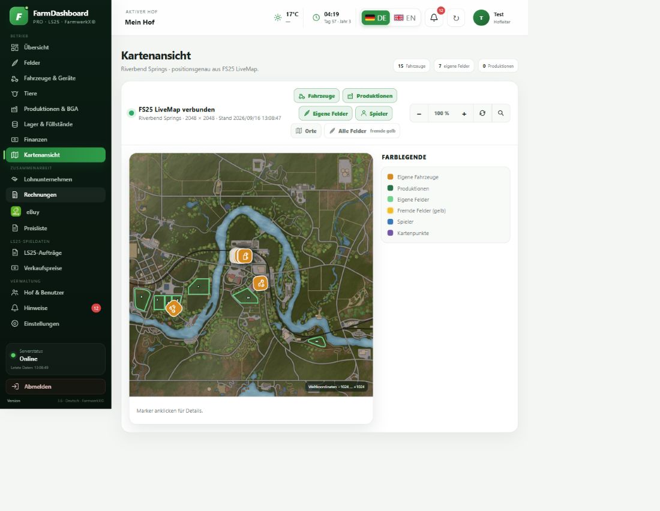
Task: Go to Felder in sidebar
Action: click(x=56, y=63)
